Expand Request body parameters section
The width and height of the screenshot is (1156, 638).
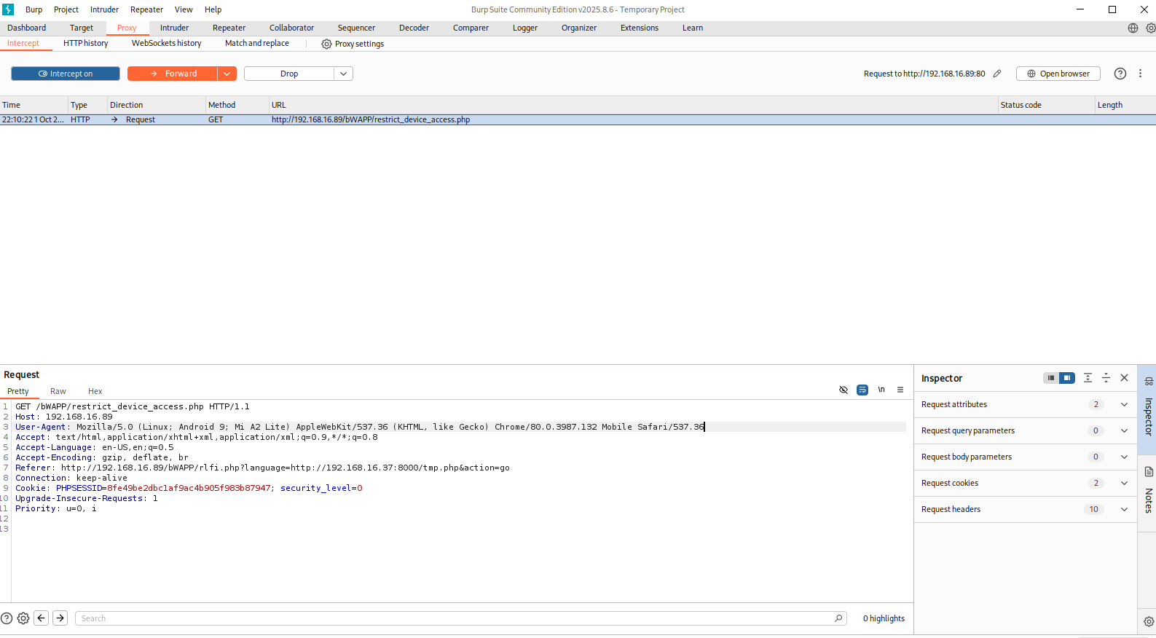point(1026,457)
